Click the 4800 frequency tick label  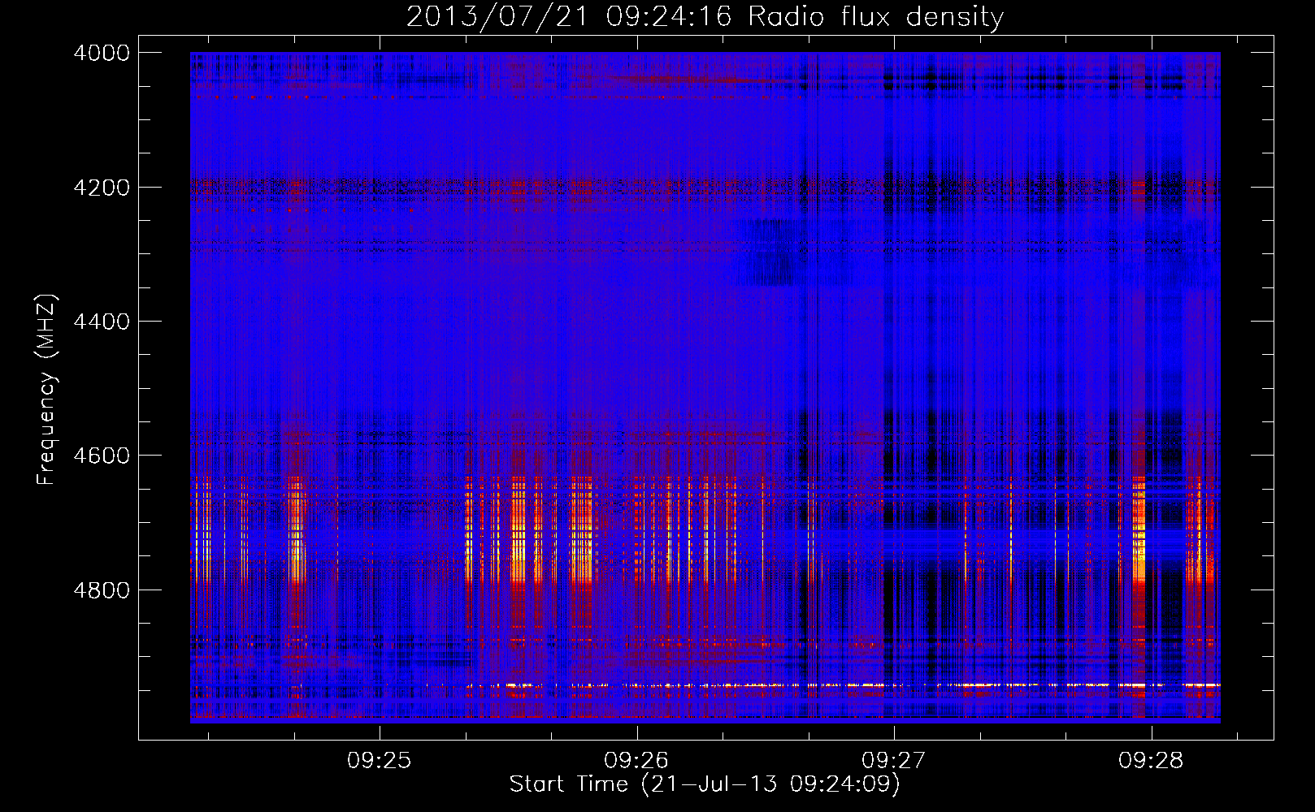102,590
